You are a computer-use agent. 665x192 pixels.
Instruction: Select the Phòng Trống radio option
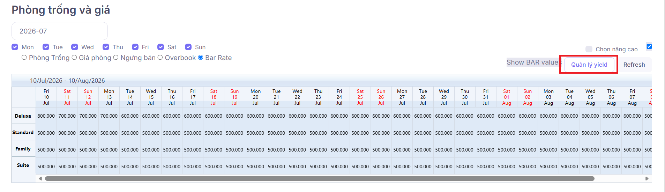coord(24,58)
